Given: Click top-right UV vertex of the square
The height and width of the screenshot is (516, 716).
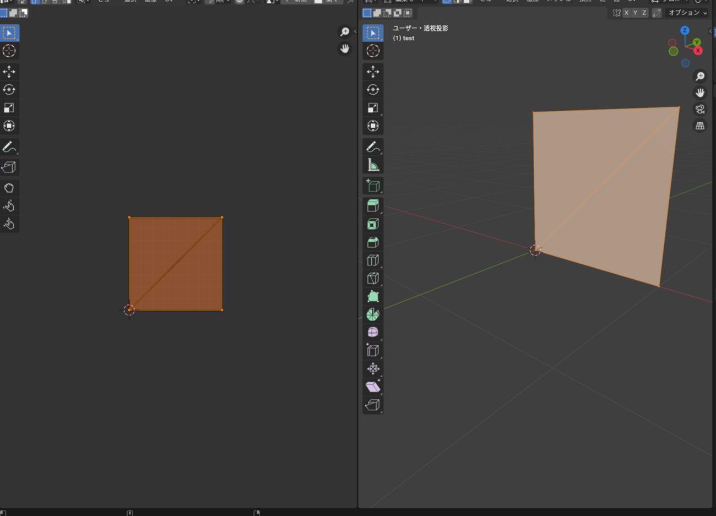Looking at the screenshot, I should tap(222, 218).
